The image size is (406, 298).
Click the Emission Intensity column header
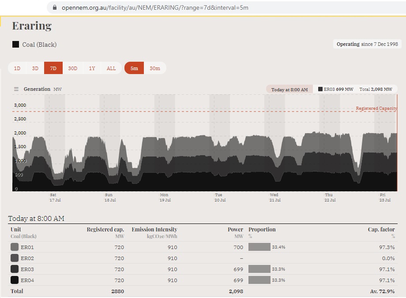pos(154,229)
